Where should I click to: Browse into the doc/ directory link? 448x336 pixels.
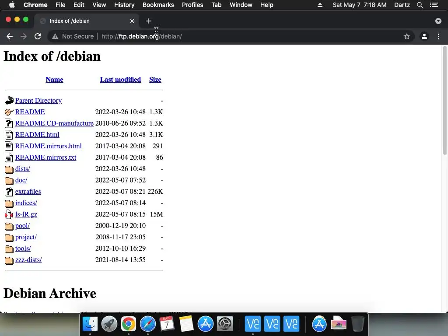pos(21,180)
